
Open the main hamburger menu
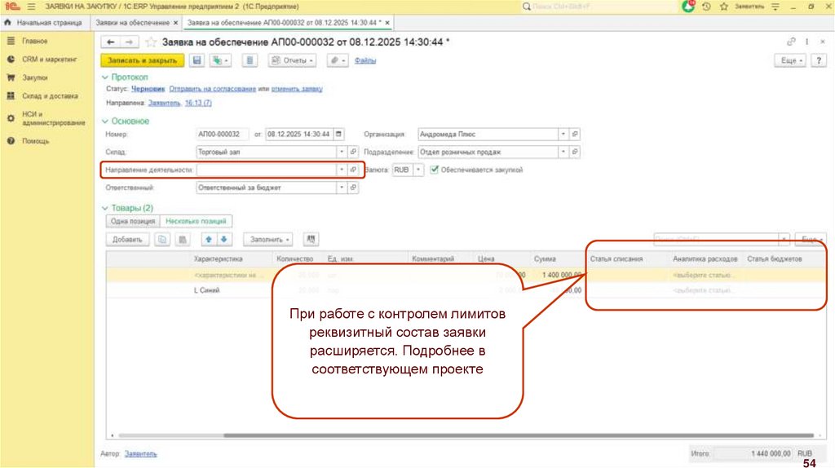click(31, 7)
